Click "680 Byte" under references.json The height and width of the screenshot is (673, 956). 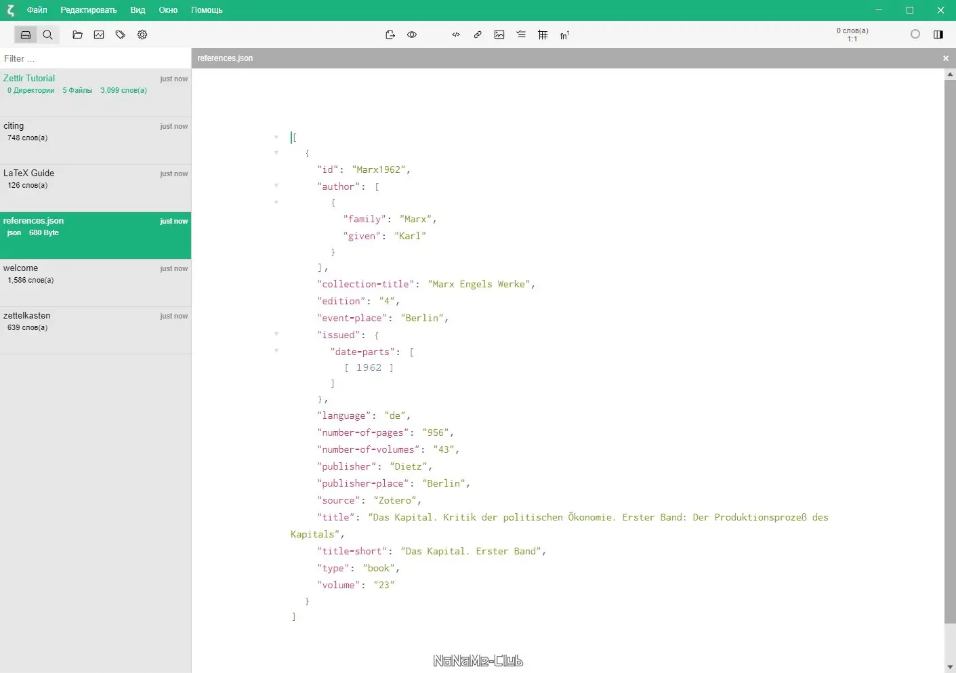(44, 232)
